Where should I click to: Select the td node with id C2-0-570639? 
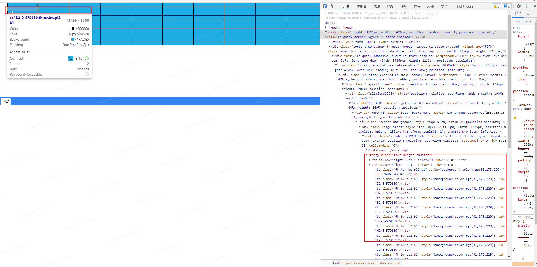[x=440, y=181]
